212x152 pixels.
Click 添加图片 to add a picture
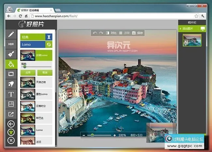click(188, 28)
